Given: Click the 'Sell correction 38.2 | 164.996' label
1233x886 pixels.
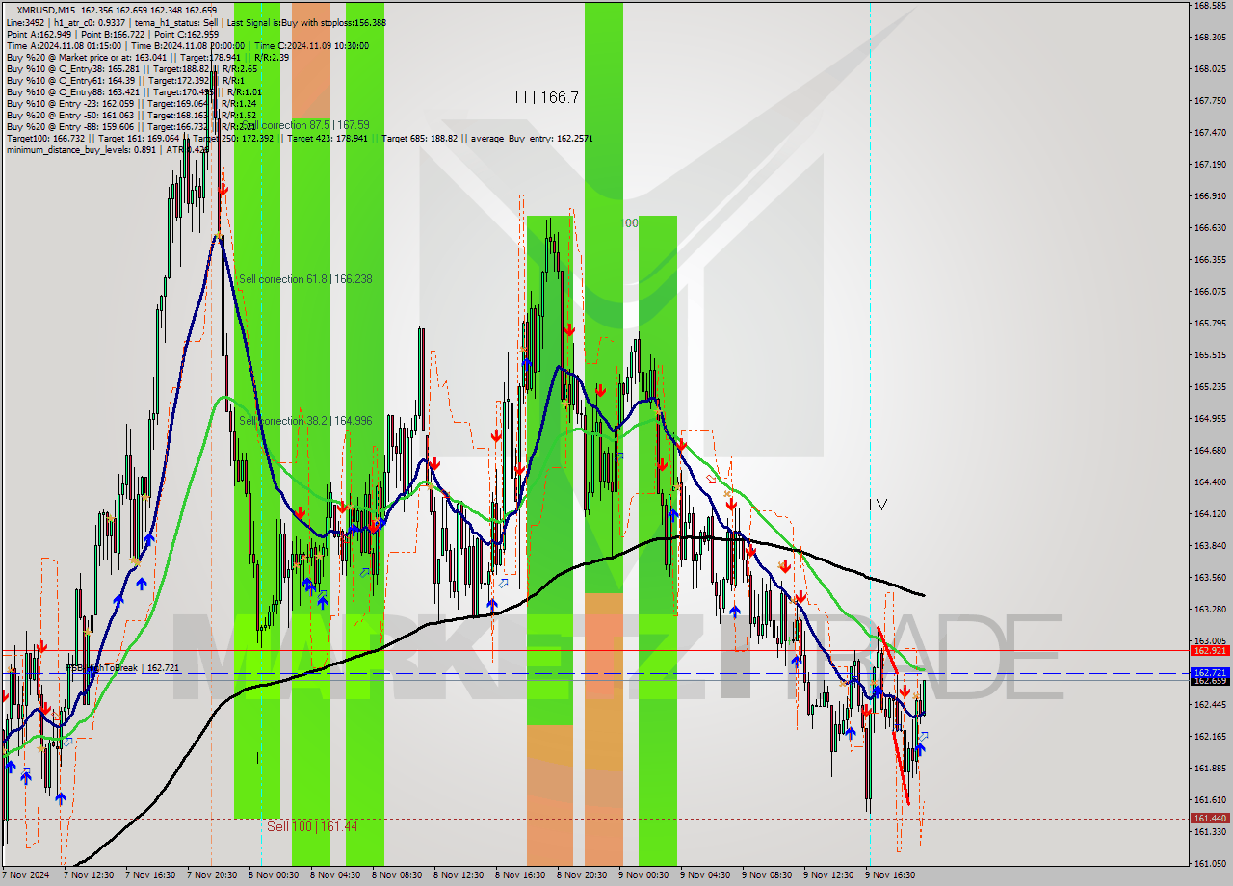Looking at the screenshot, I should tap(305, 421).
